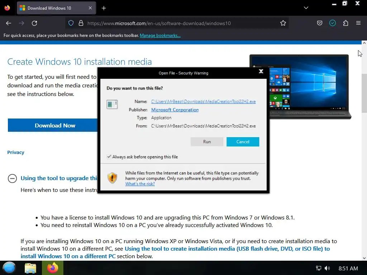Close the Download Windows 10 tab
The width and height of the screenshot is (367, 275).
coord(90,8)
